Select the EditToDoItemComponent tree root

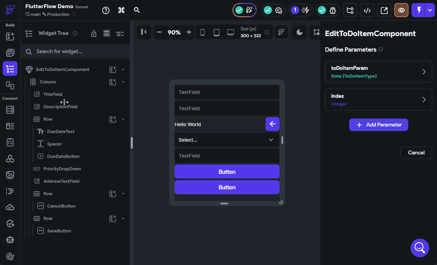pyautogui.click(x=63, y=69)
